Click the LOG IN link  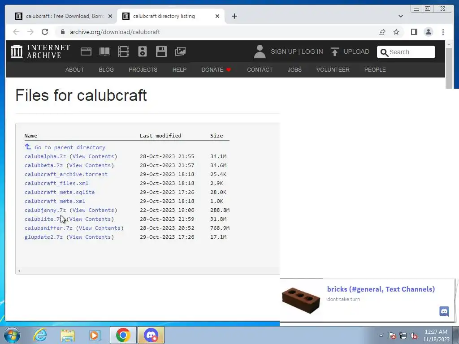point(312,52)
